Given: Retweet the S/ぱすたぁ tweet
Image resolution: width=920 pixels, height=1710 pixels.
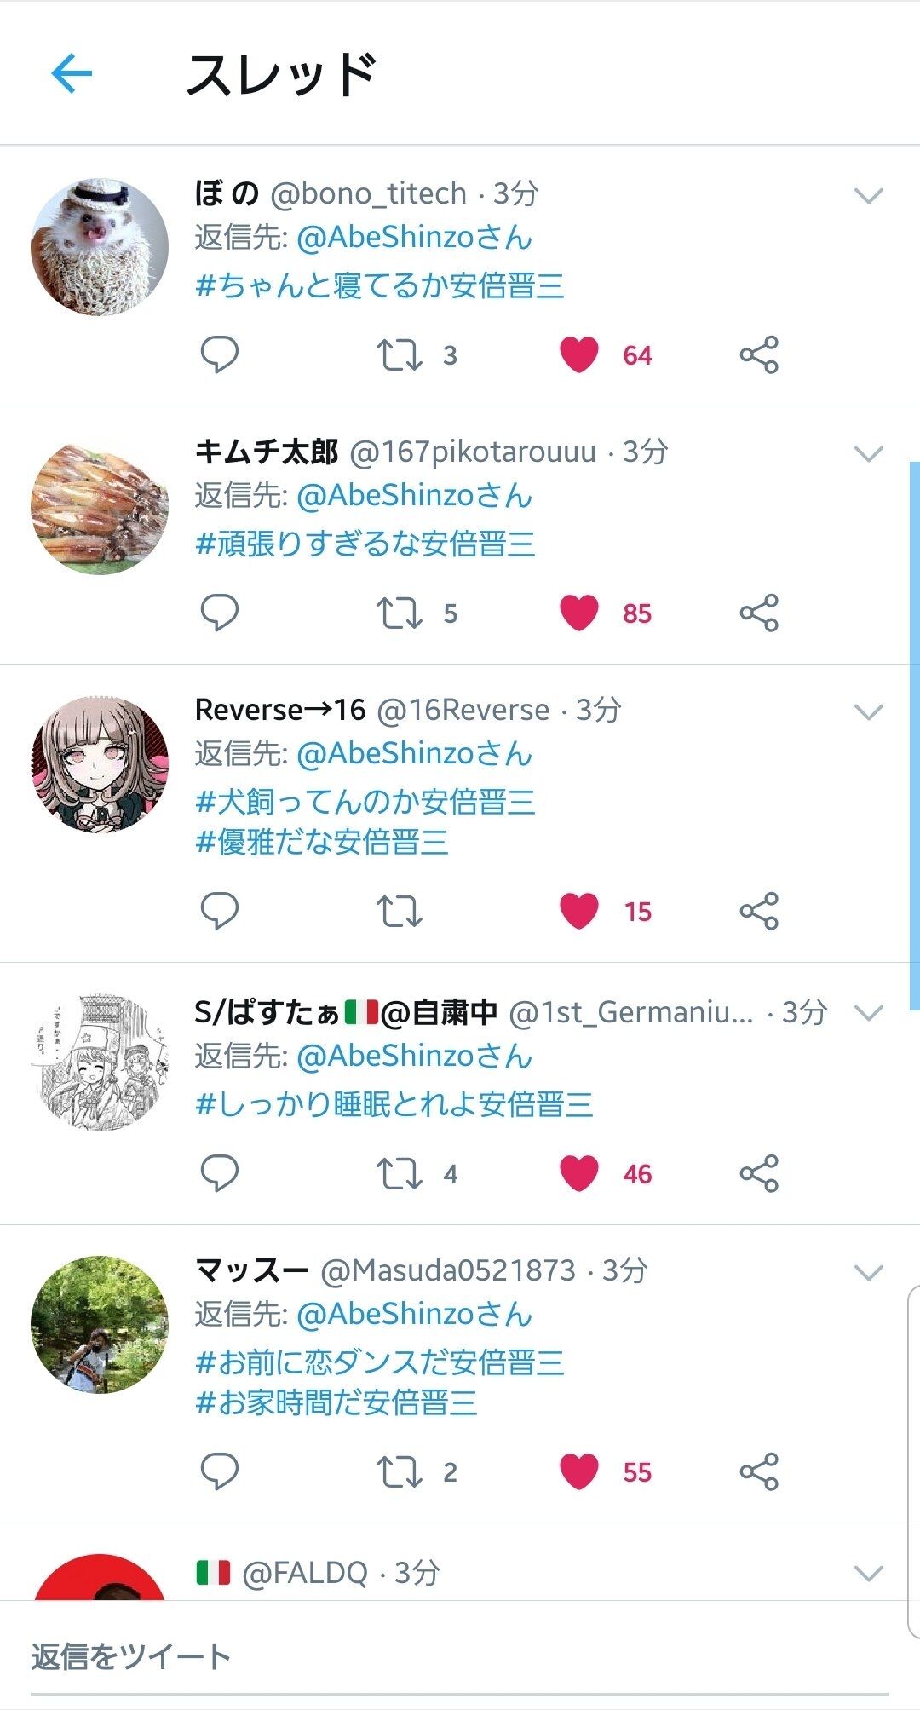Looking at the screenshot, I should (399, 1173).
